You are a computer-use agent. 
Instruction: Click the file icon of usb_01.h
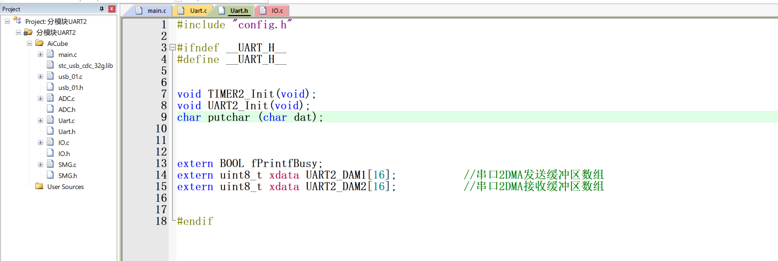(50, 87)
